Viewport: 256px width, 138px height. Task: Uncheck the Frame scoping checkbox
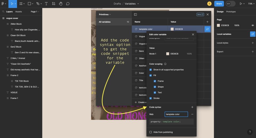(155, 81)
